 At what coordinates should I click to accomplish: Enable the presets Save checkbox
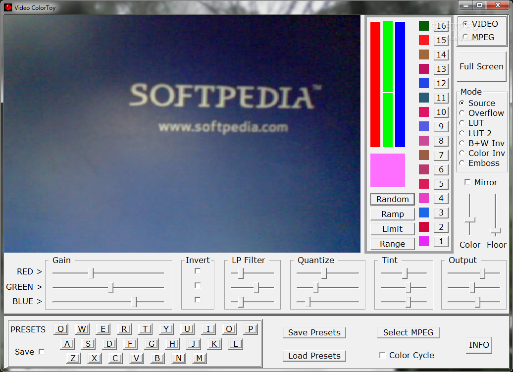(42, 352)
